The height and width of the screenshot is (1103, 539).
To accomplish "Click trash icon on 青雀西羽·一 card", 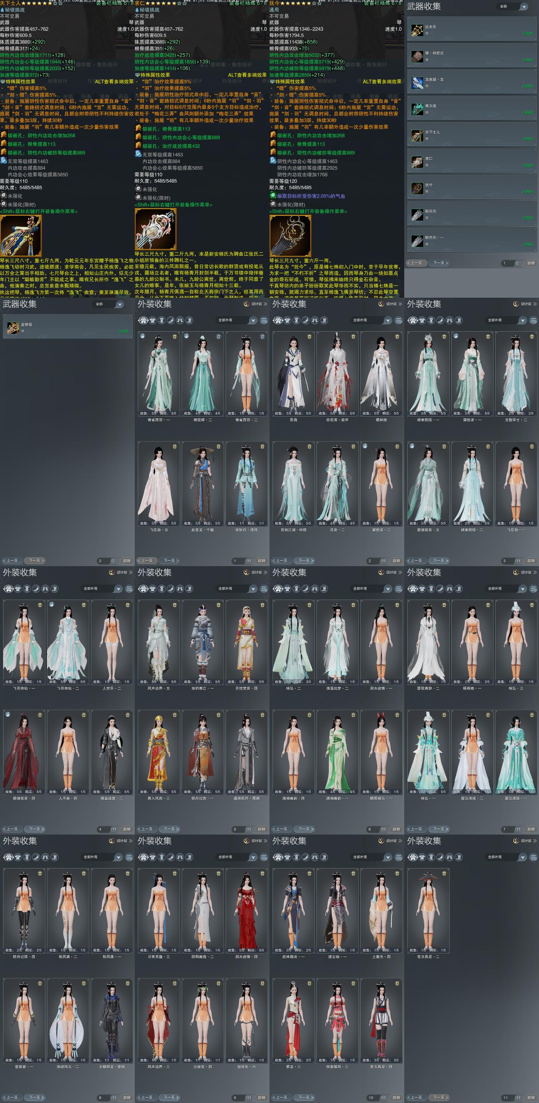I will click(175, 337).
